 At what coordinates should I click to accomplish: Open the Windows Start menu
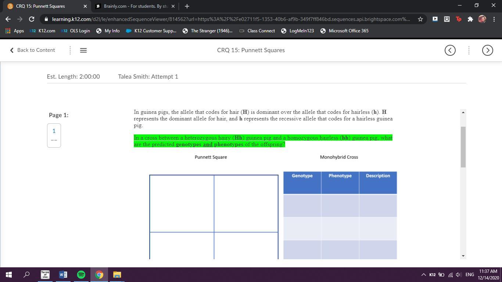pos(9,275)
